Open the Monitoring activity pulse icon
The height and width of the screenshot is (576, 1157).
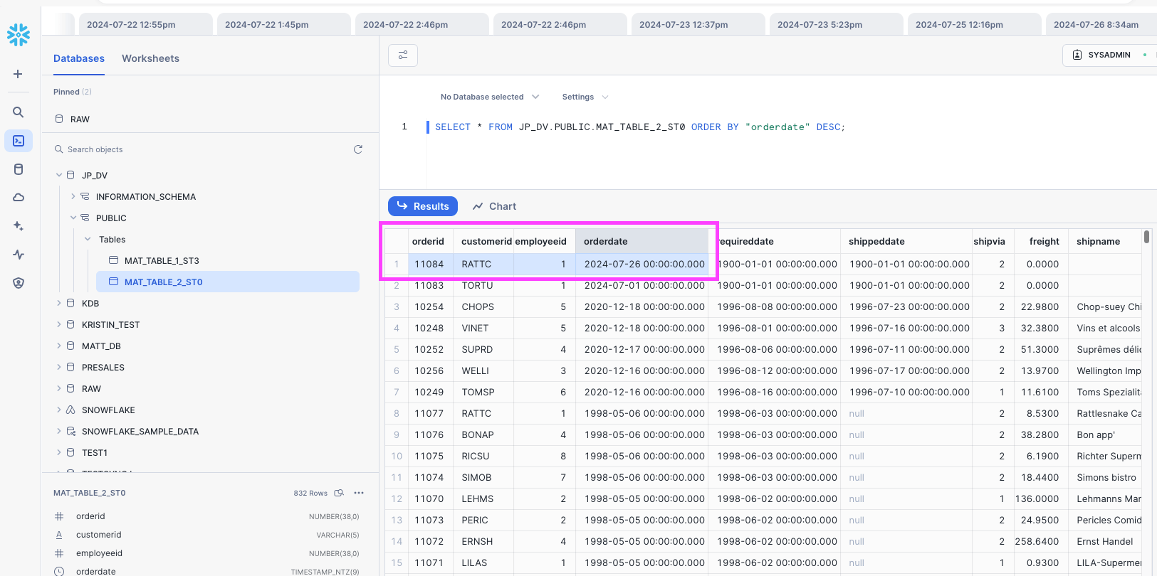tap(19, 255)
